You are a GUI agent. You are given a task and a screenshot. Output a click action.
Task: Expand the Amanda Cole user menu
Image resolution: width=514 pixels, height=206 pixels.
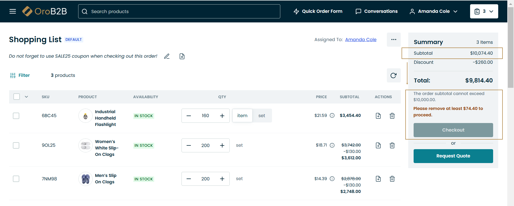[x=433, y=11]
